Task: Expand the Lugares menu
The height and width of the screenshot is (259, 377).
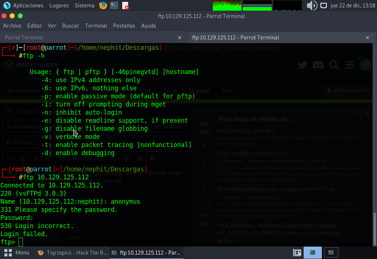Action: pos(59,6)
